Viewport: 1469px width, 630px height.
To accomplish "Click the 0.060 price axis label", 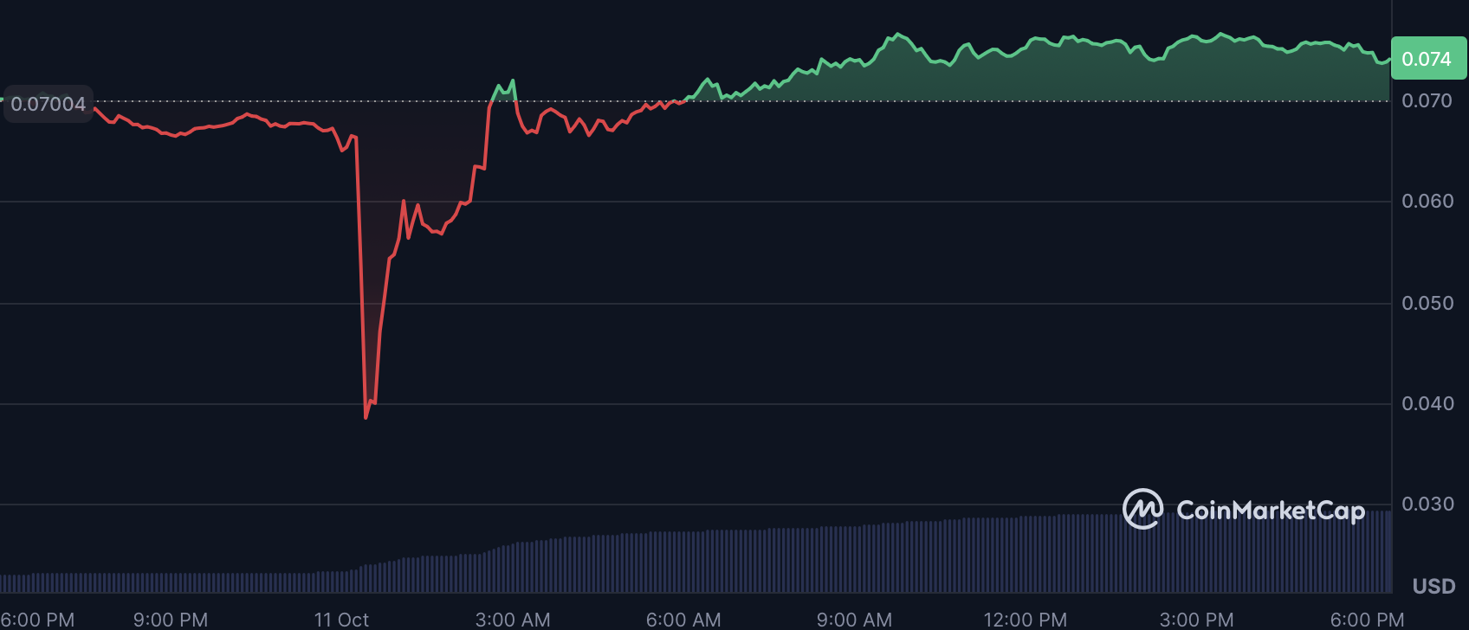I will click(1427, 202).
